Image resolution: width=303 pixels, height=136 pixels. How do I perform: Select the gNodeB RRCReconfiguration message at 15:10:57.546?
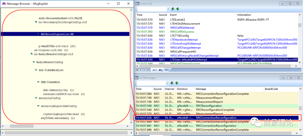pos(217,106)
